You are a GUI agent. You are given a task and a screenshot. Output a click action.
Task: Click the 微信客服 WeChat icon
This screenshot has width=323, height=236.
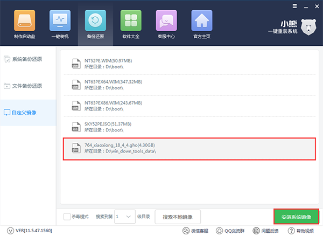click(x=186, y=231)
